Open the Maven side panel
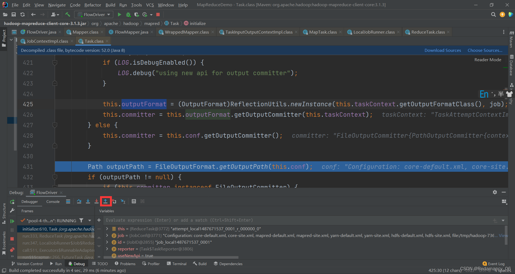The image size is (515, 274). [x=511, y=39]
